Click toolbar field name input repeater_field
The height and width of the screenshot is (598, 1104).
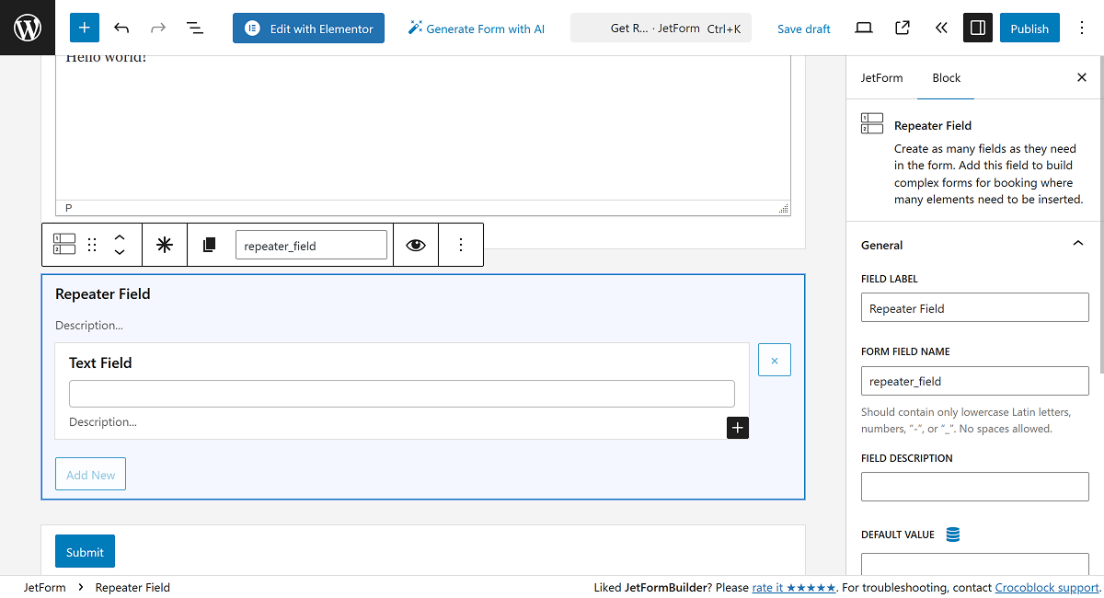311,245
